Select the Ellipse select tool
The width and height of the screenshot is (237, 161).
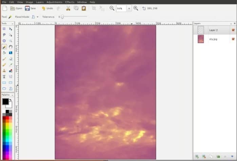4,41
